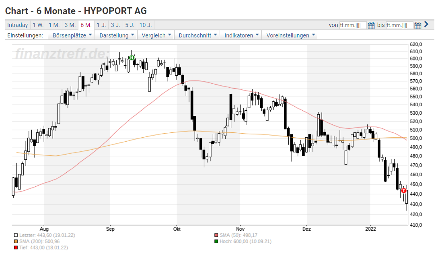This screenshot has width=440, height=258.
Task: Expand the Durchschnitt dropdown menu
Action: (197, 35)
